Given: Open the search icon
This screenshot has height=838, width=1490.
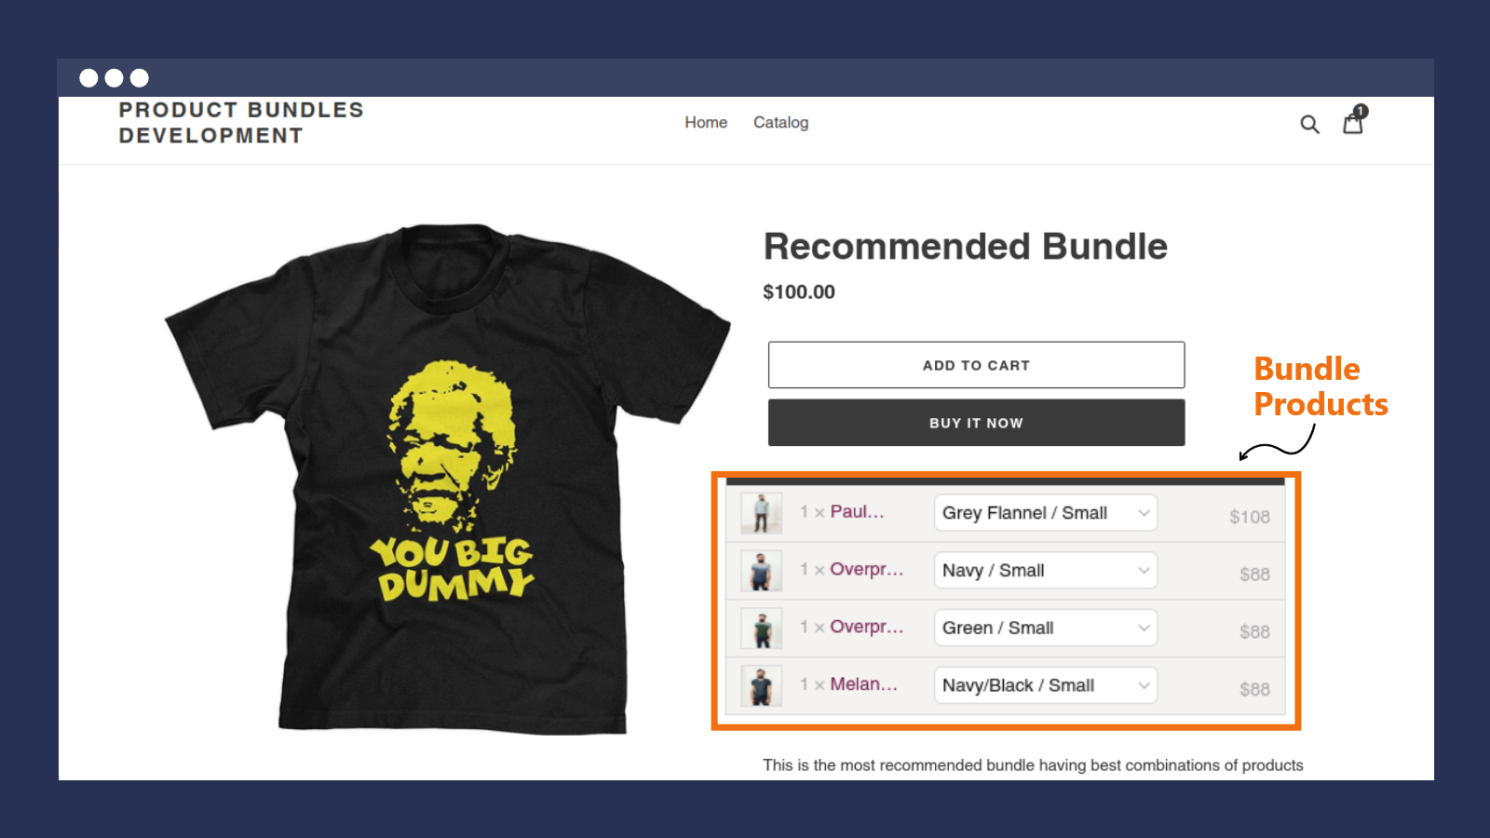Looking at the screenshot, I should coord(1310,123).
